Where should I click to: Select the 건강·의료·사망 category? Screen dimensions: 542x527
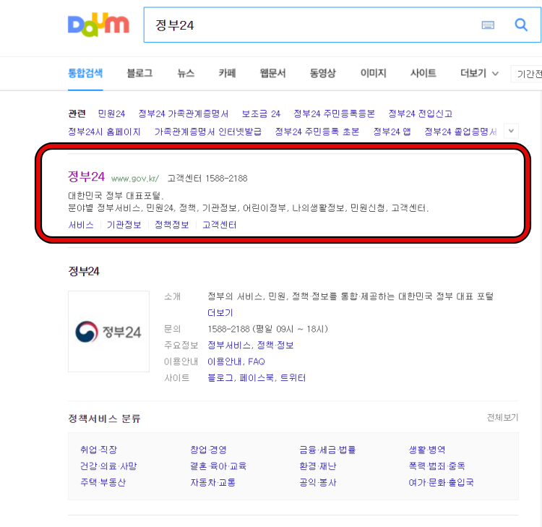pos(108,466)
